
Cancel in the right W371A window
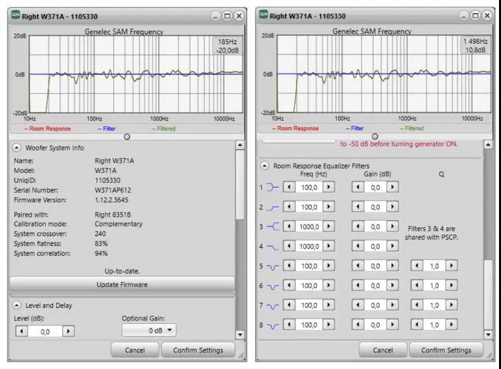point(383,350)
